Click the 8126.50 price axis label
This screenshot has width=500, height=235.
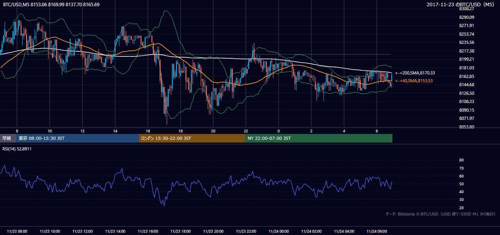point(466,93)
